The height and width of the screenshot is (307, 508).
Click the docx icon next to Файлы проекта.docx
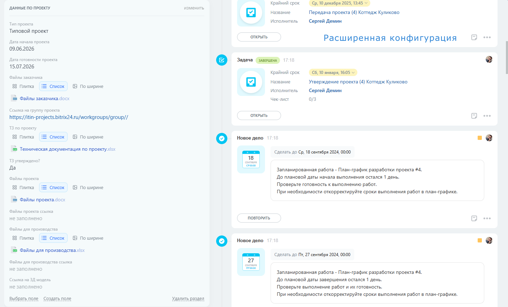click(x=14, y=200)
